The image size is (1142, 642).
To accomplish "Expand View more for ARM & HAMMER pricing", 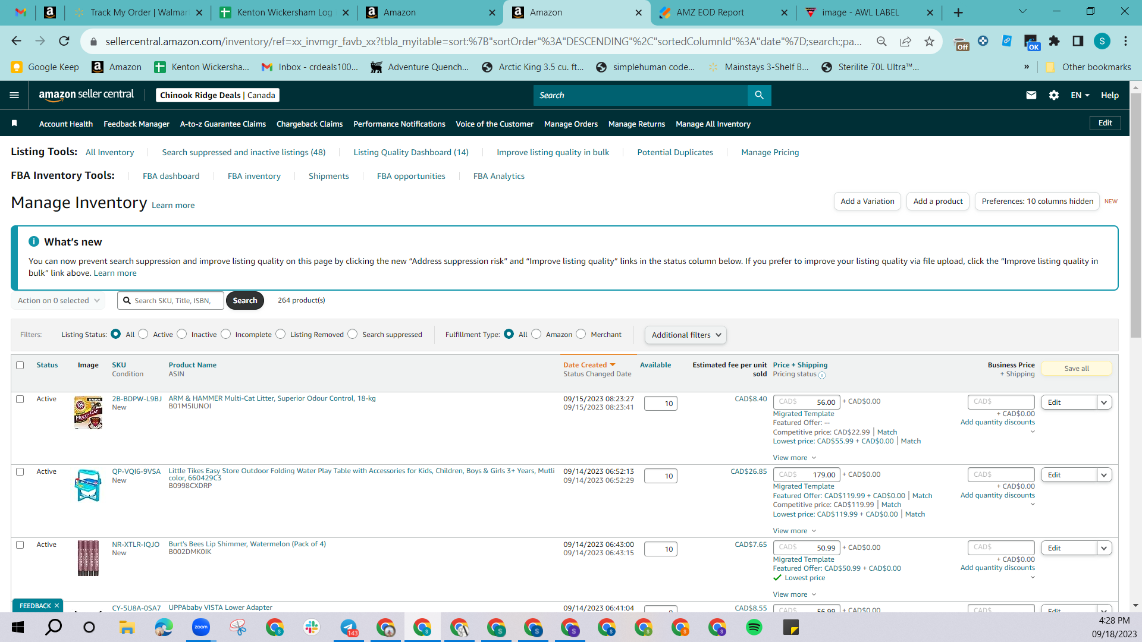I will [x=795, y=458].
